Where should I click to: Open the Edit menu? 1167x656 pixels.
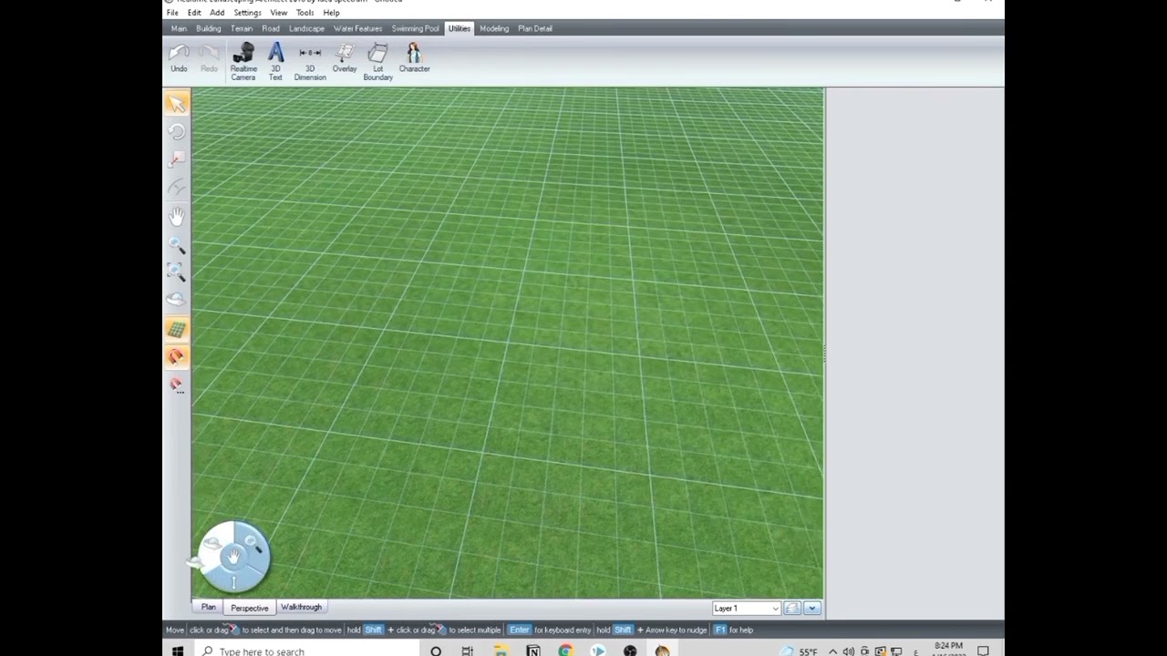pyautogui.click(x=194, y=13)
